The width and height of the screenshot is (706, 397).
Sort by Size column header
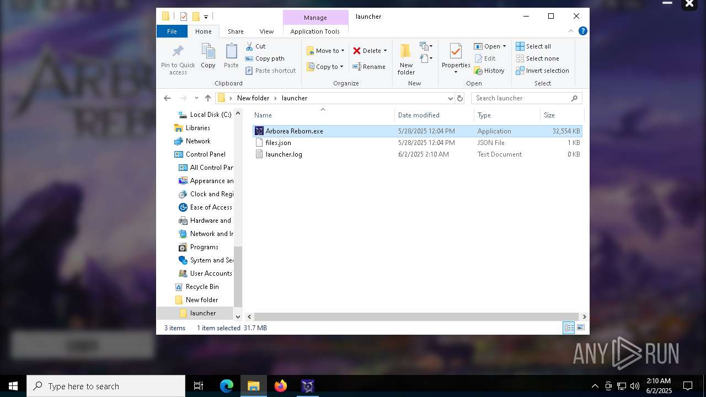(562, 115)
